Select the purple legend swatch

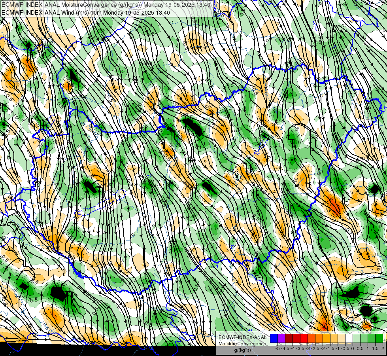pyautogui.click(x=281, y=339)
